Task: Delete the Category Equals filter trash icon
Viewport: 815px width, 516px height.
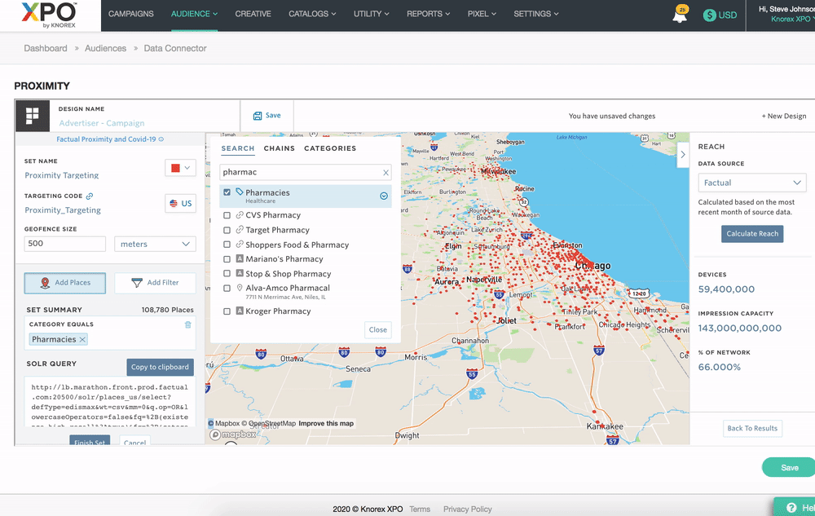Action: coord(187,324)
